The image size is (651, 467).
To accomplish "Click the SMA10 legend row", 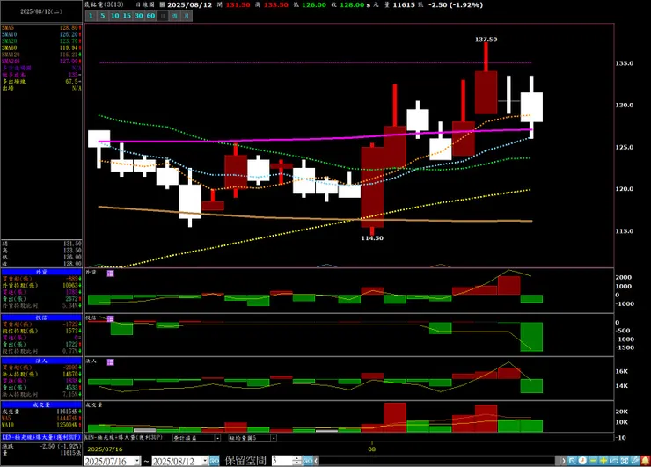I will 41,34.
